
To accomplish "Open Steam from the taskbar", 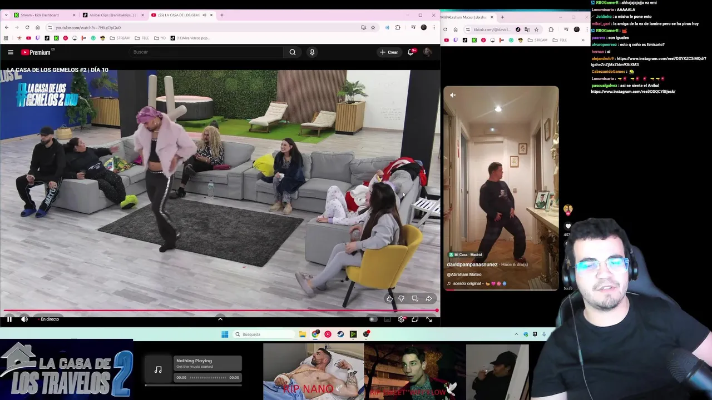I will pyautogui.click(x=340, y=334).
